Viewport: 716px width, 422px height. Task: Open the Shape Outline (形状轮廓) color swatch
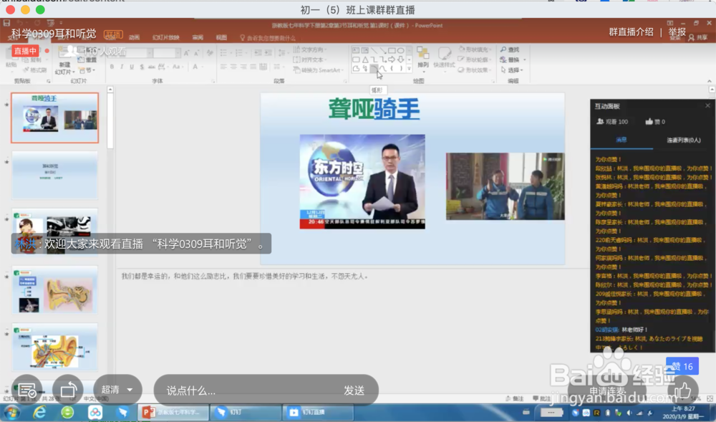[x=478, y=59]
